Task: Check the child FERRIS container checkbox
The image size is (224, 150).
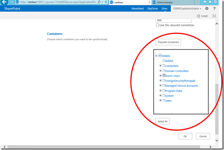Action: (164, 61)
